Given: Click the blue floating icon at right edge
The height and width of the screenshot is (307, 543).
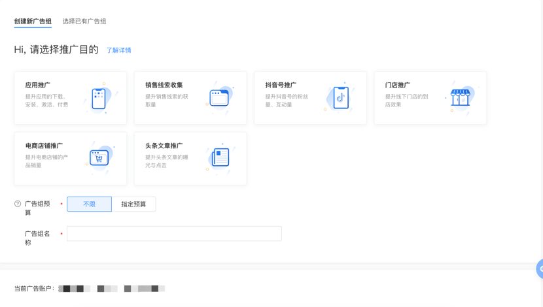Looking at the screenshot, I should pyautogui.click(x=540, y=268).
